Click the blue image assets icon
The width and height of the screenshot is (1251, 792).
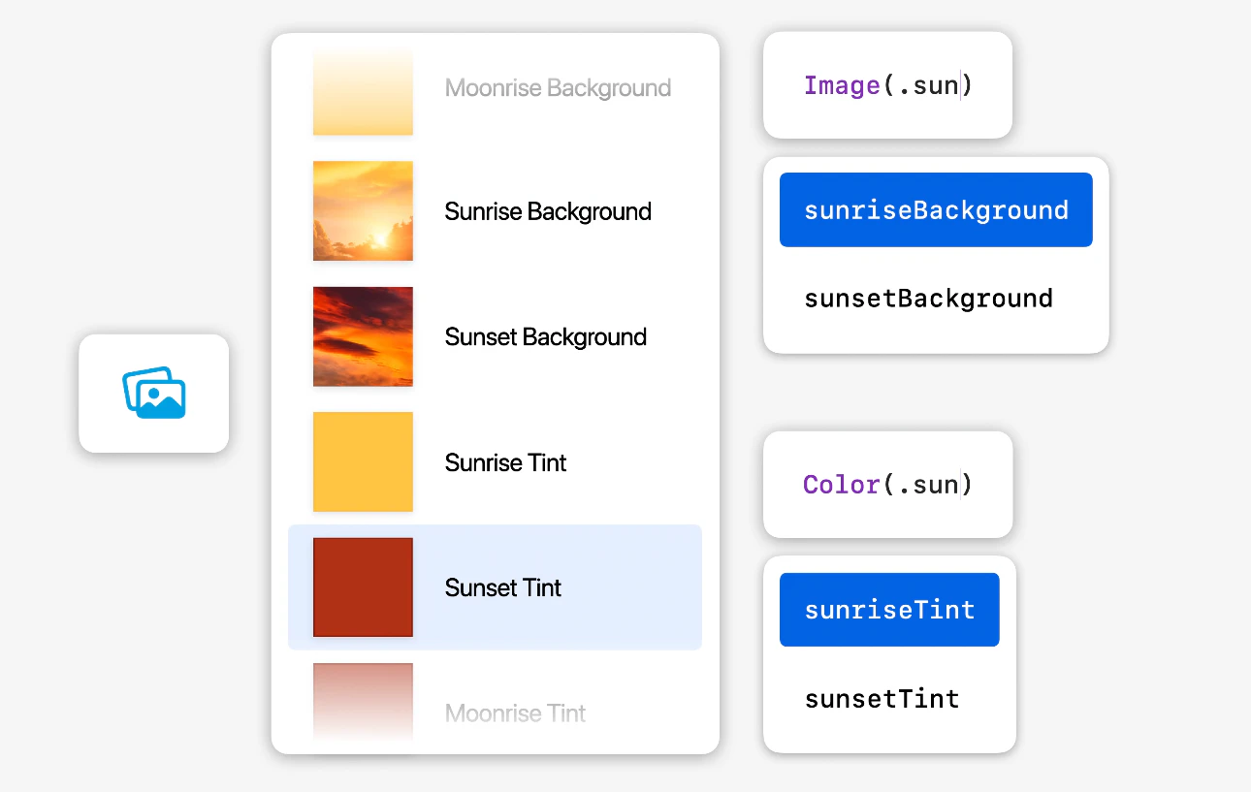tap(153, 393)
